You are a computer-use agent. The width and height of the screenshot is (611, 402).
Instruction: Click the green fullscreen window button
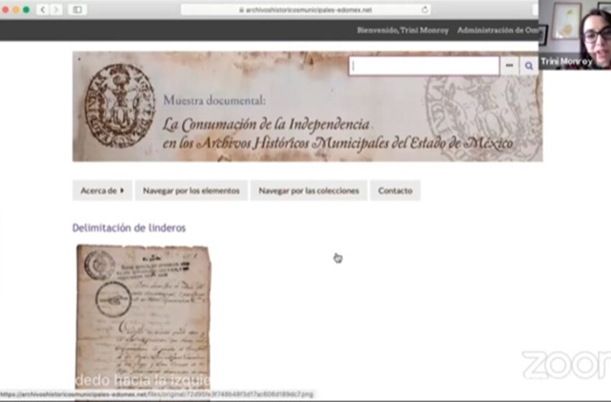pyautogui.click(x=26, y=9)
